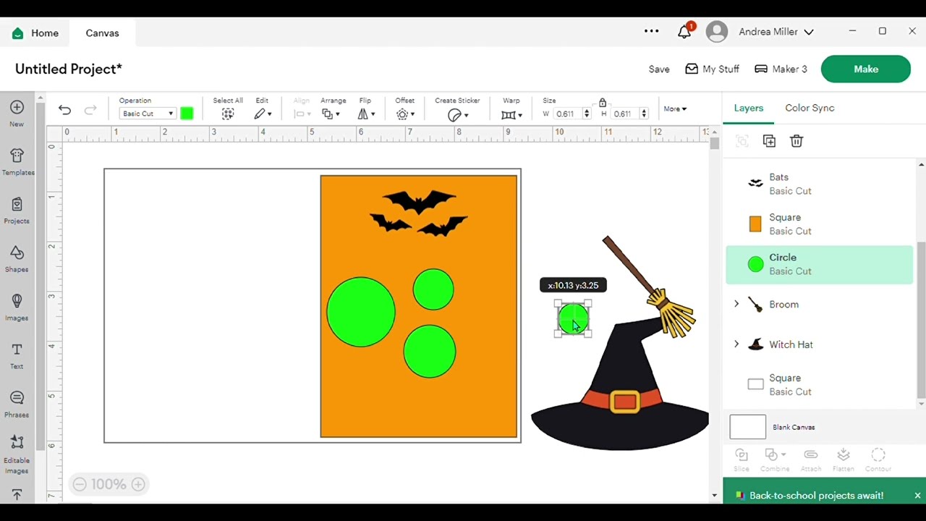The image size is (926, 521).
Task: Click the Untitled Project title
Action: coord(69,69)
